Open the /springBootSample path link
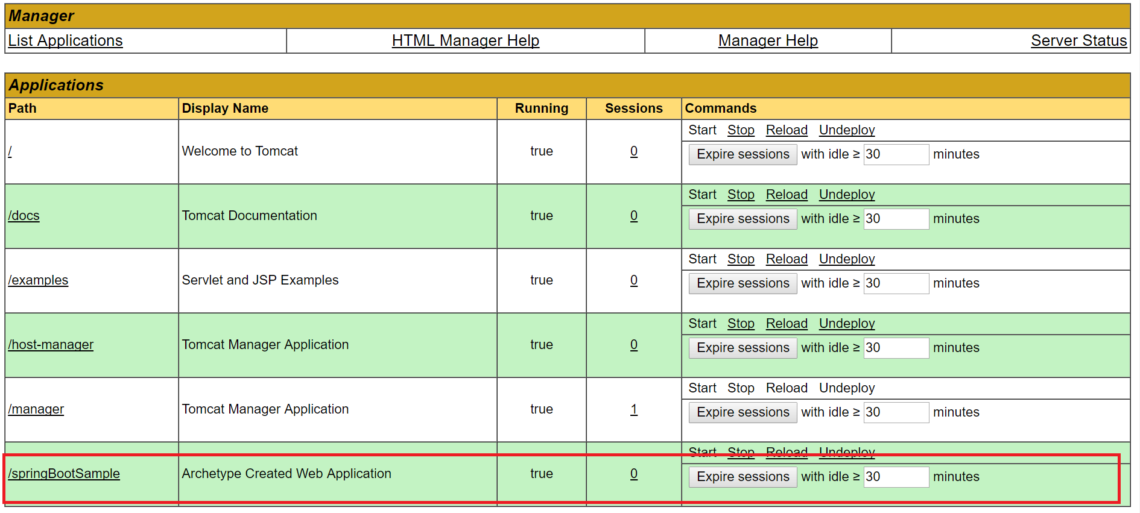 (x=64, y=474)
